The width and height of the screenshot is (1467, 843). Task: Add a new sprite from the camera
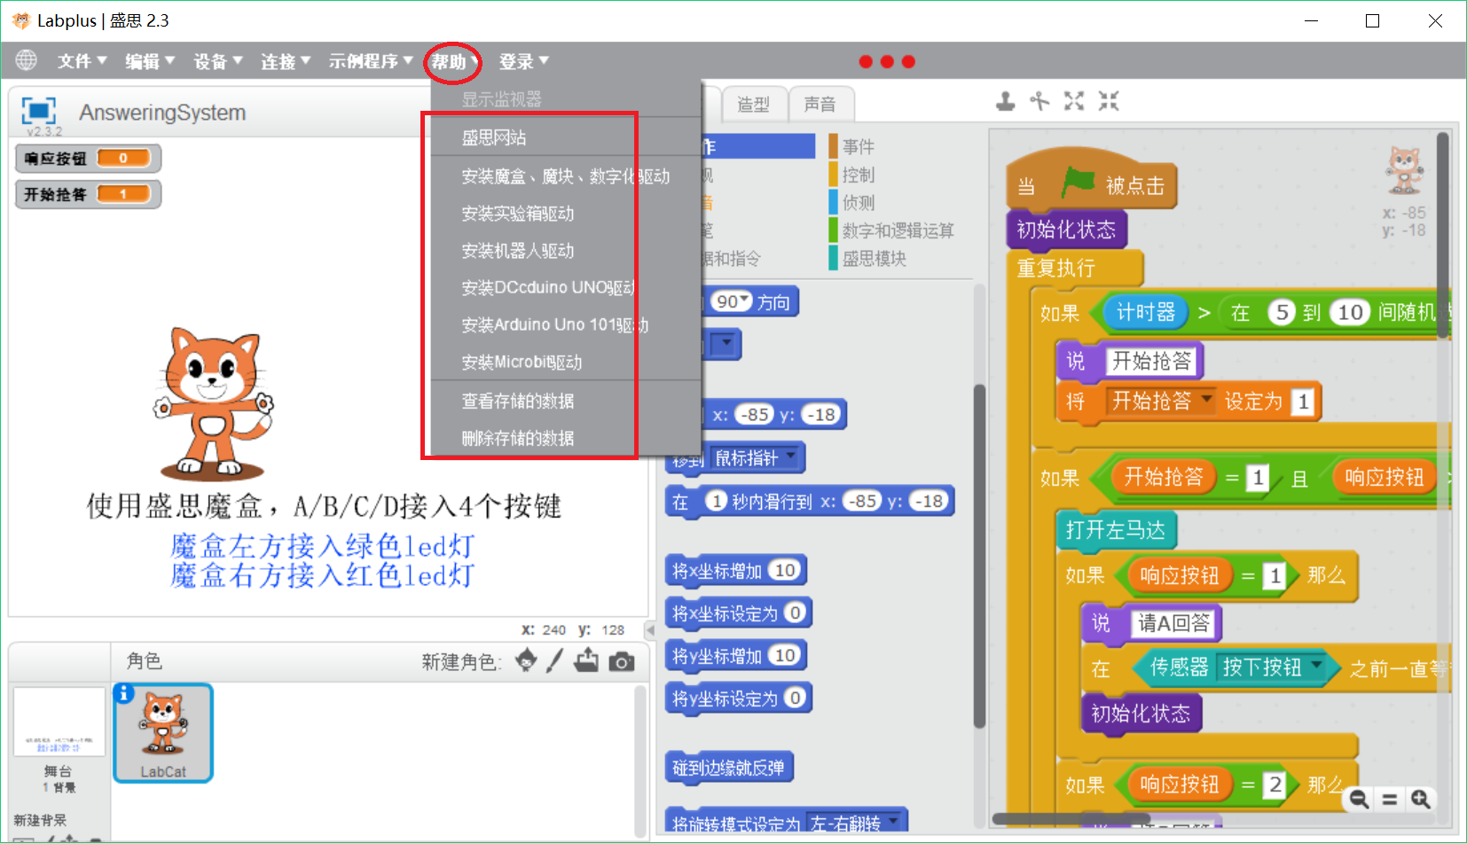click(622, 661)
